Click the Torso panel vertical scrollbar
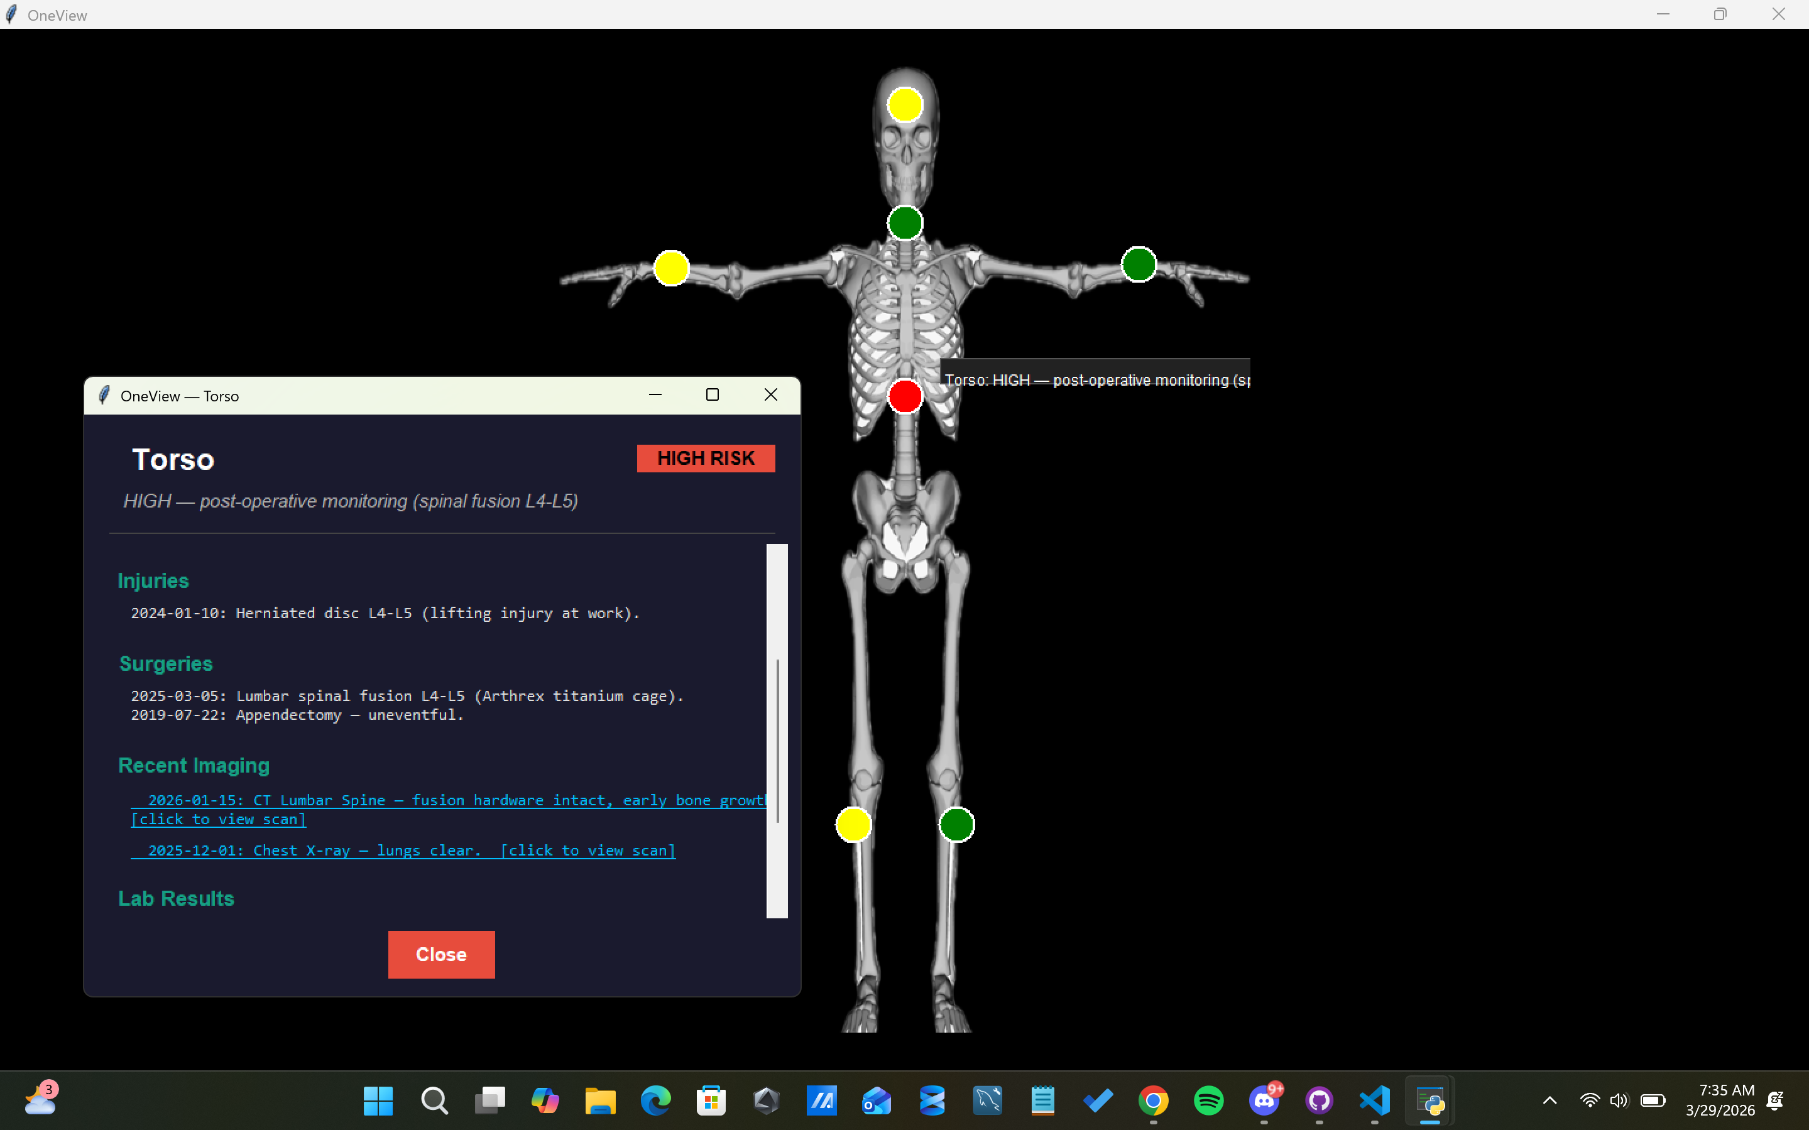Viewport: 1809px width, 1130px height. point(777,740)
